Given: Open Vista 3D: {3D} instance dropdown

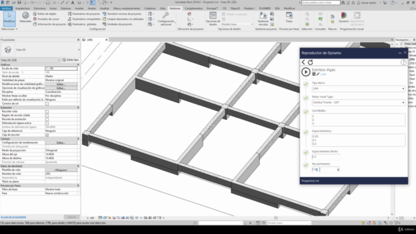Looking at the screenshot, I should pyautogui.click(x=31, y=60).
